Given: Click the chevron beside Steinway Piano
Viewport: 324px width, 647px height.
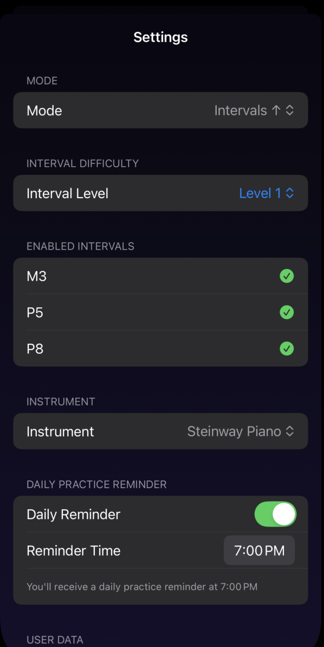Looking at the screenshot, I should [x=289, y=431].
